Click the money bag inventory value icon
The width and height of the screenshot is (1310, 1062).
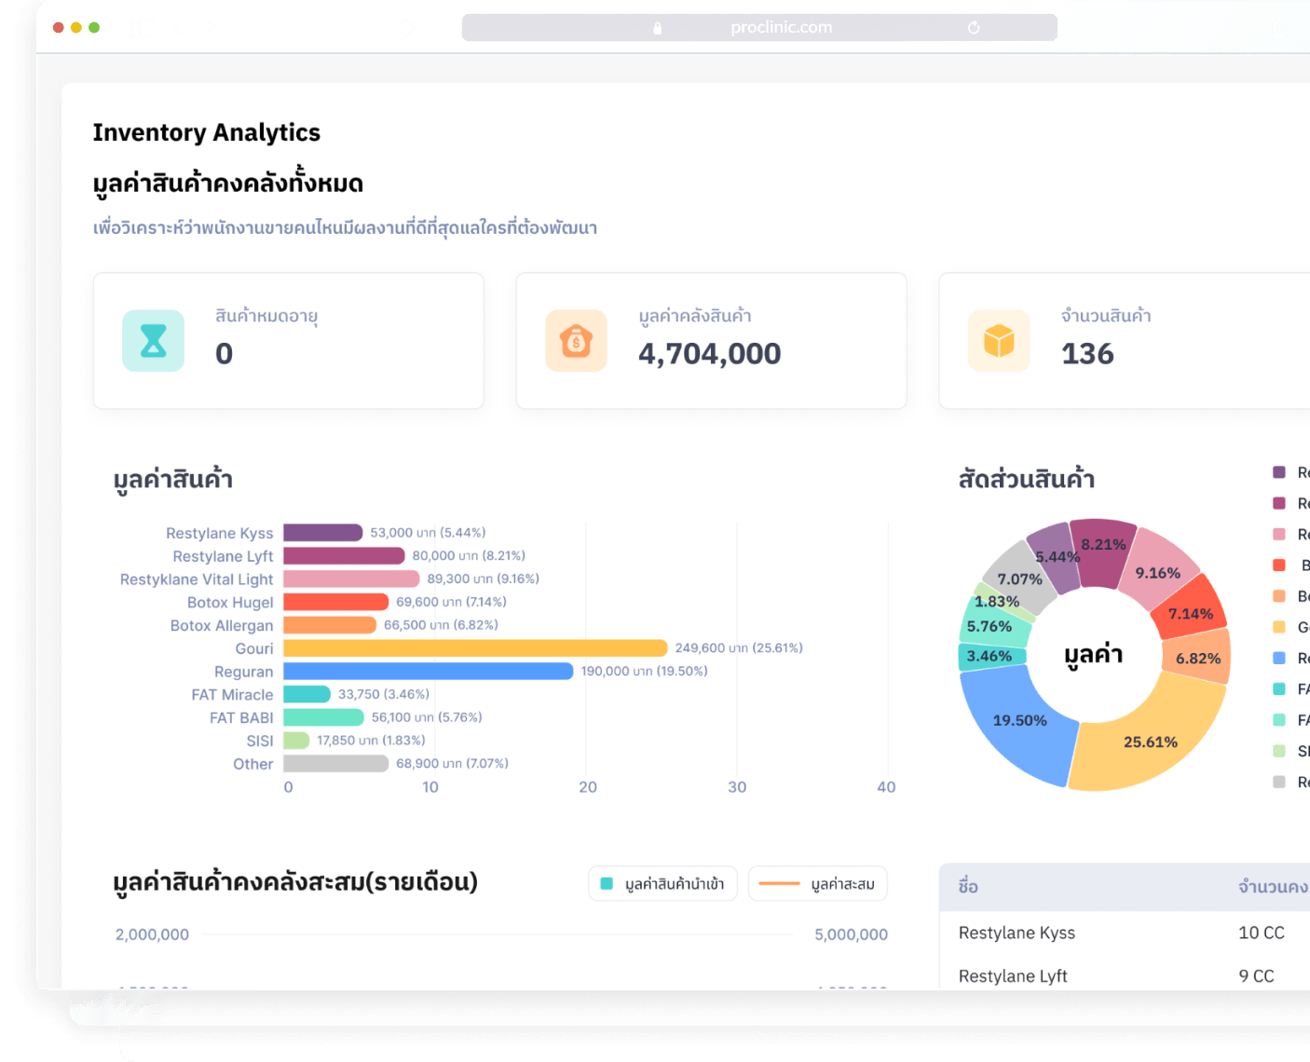click(x=576, y=341)
